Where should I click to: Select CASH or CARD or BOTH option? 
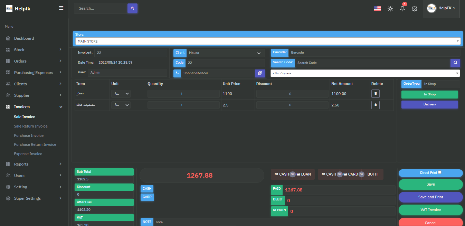click(x=350, y=175)
